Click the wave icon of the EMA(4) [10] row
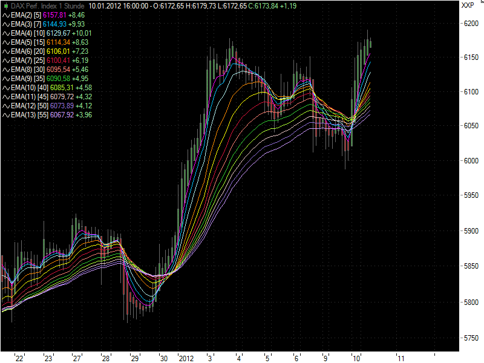 coord(6,33)
